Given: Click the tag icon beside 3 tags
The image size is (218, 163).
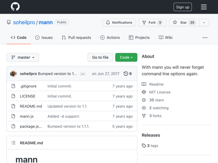Looking at the screenshot, I should [x=144, y=146].
